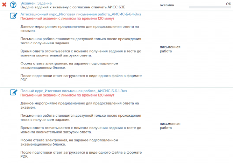
Task: Click the 0% progress label
Action: click(228, 4)
